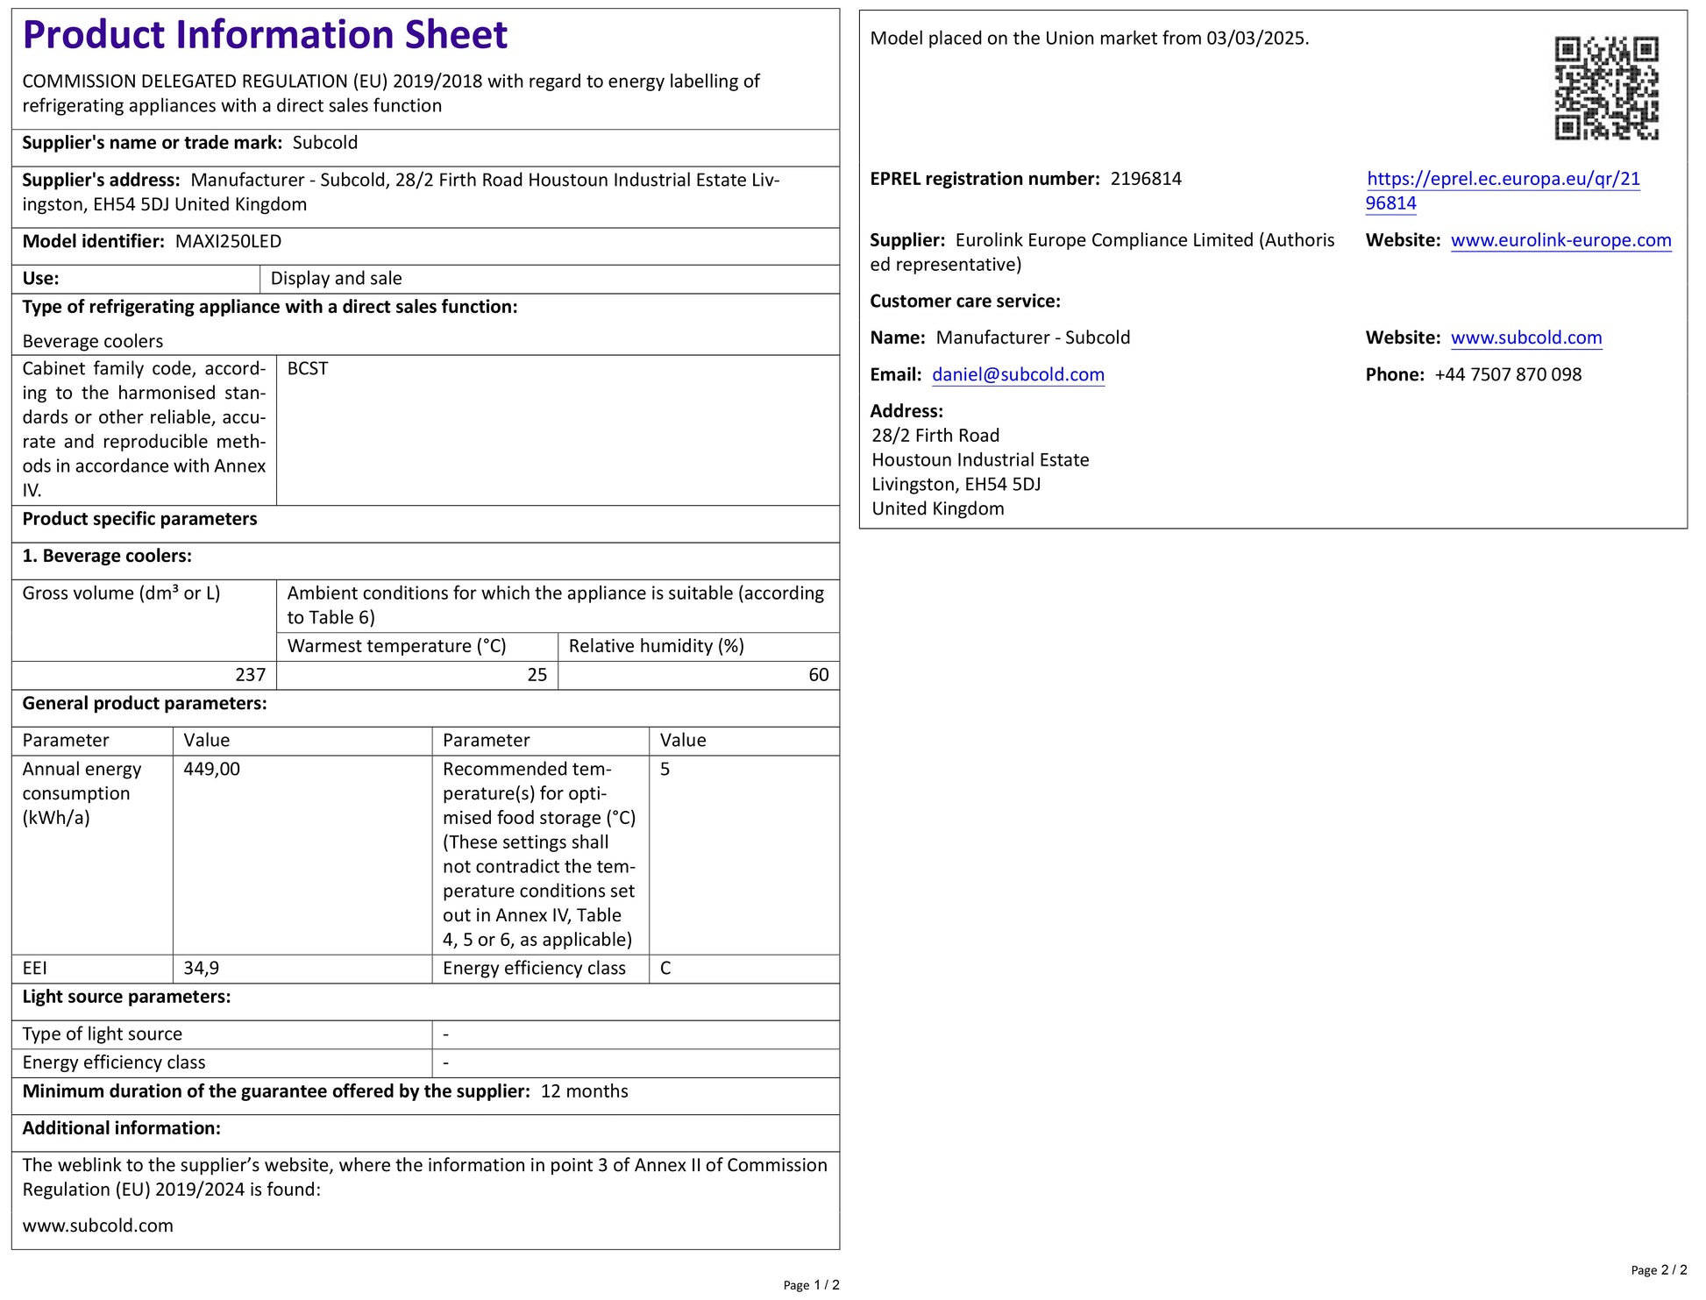Screen dimensions: 1706x1300
Task: Click the BCST cabinet family code
Action: pyautogui.click(x=308, y=368)
